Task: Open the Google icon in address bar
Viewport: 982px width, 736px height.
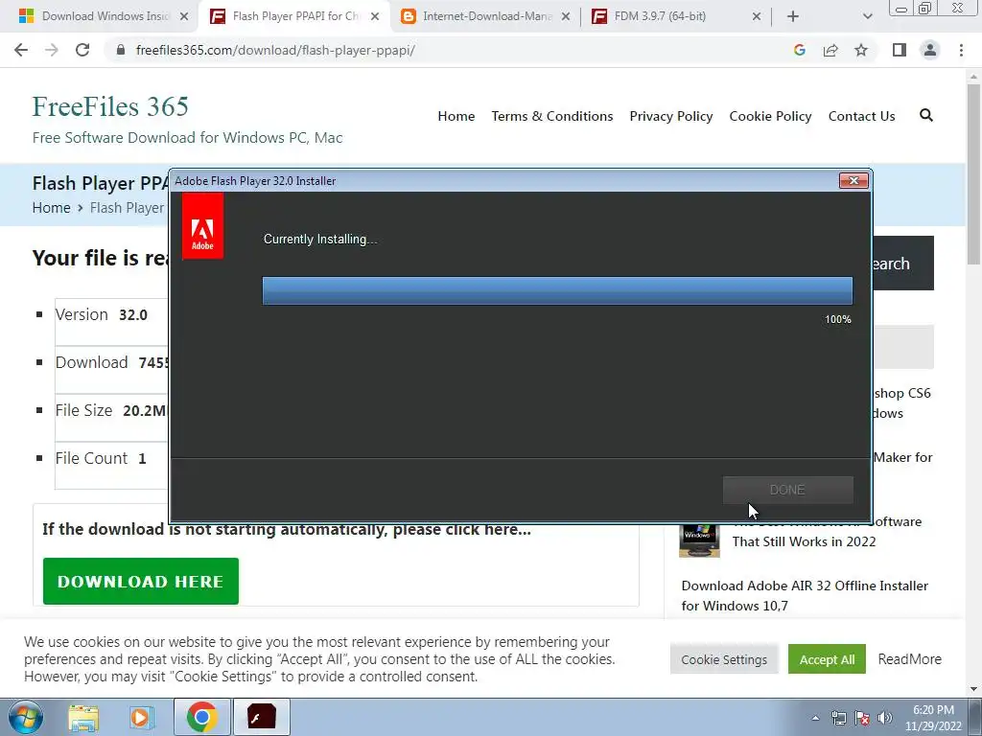Action: [799, 50]
